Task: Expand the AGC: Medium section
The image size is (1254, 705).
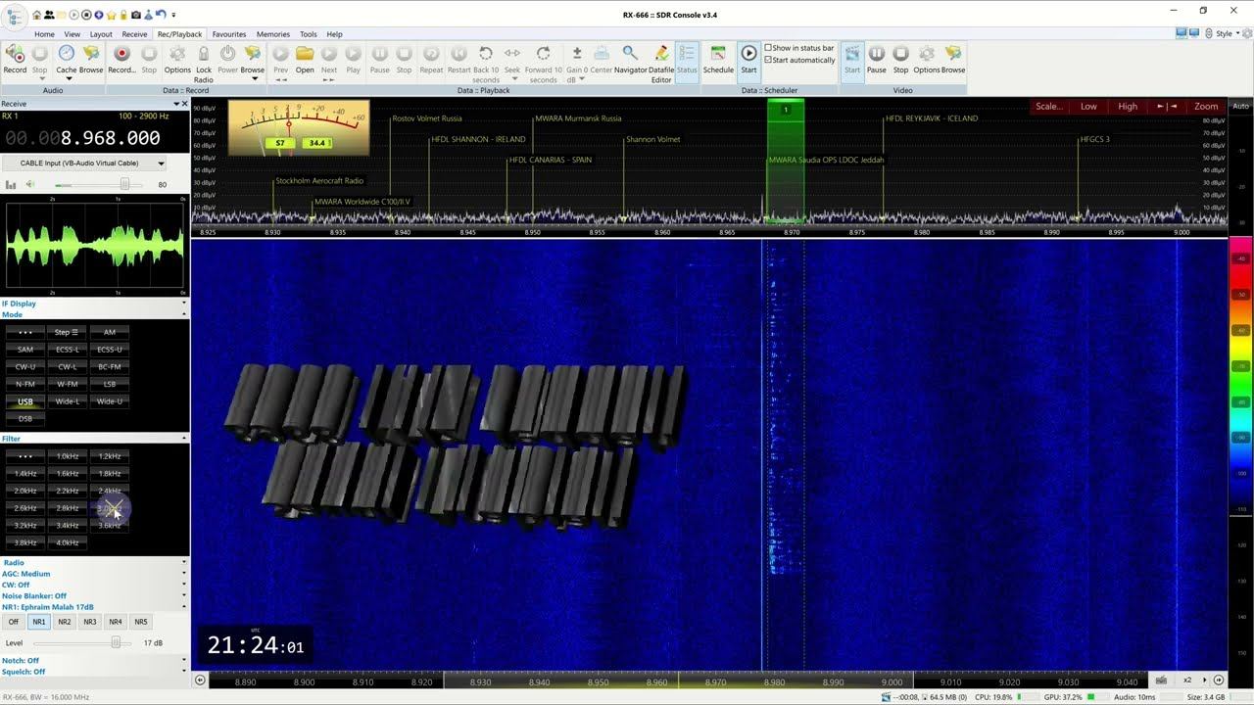Action: point(183,574)
